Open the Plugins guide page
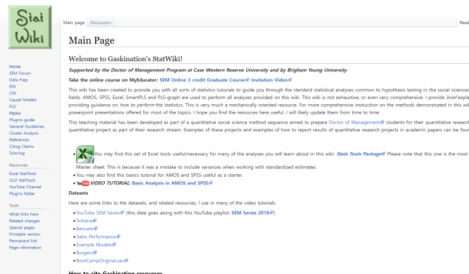This screenshot has width=469, height=274. [x=22, y=120]
